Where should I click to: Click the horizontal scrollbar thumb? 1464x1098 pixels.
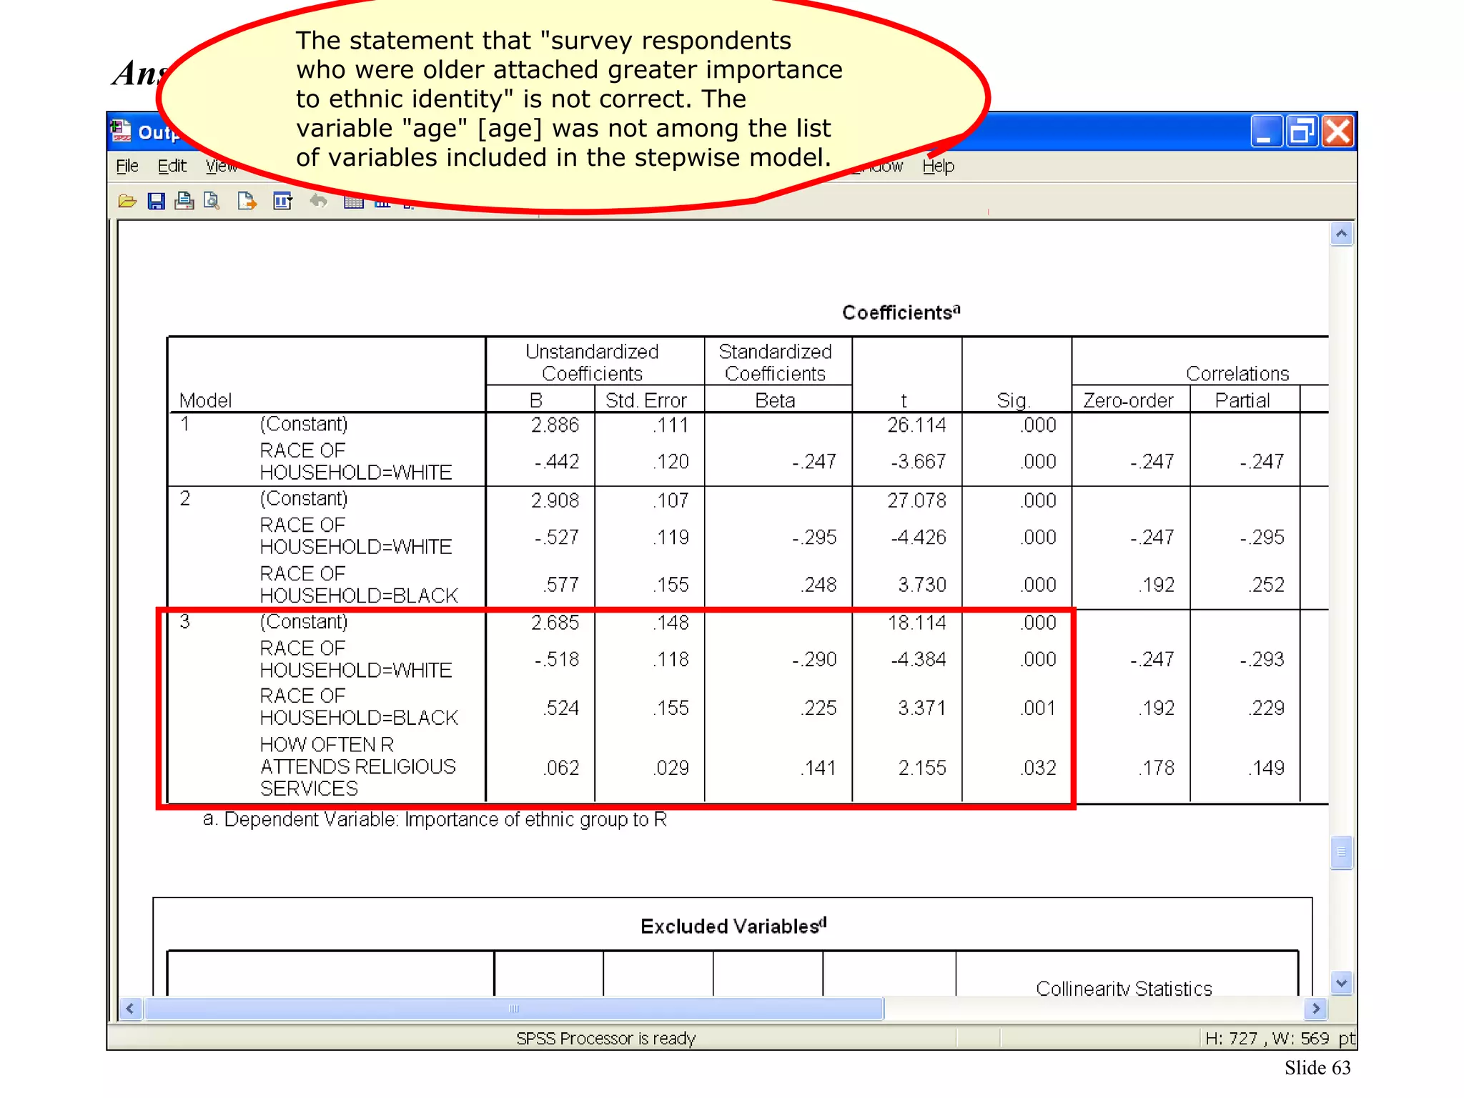514,1009
